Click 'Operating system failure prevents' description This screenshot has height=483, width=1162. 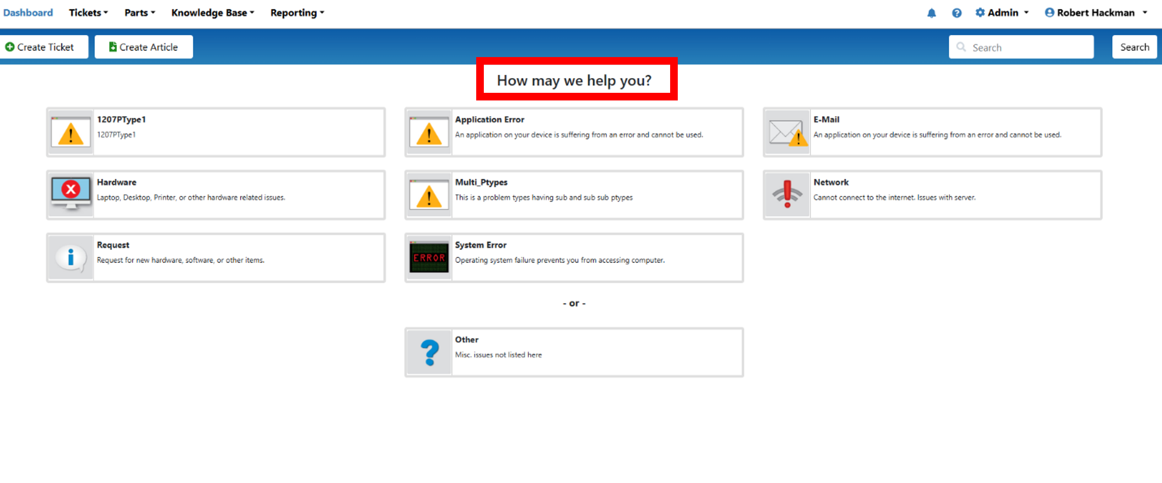pos(559,260)
